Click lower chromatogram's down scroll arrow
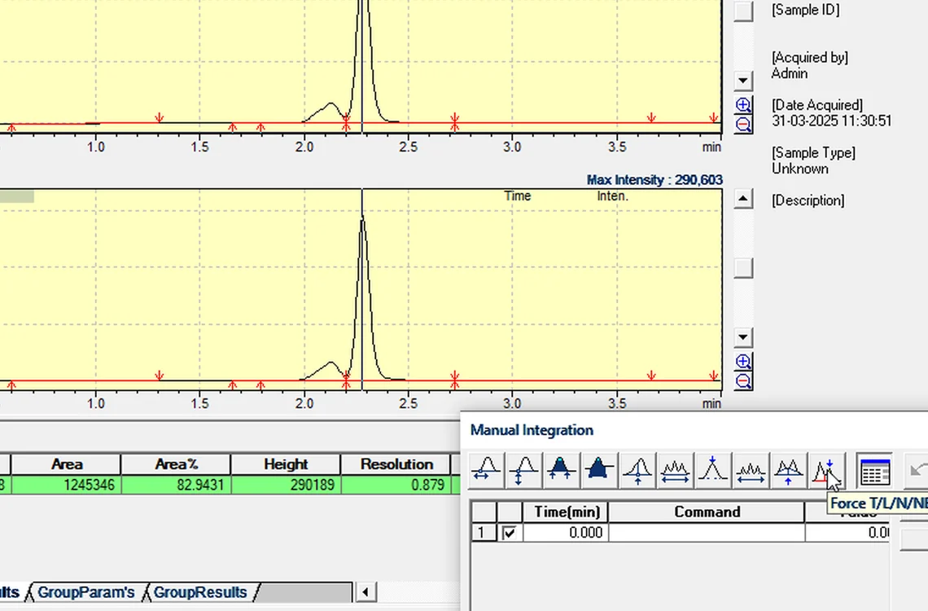The width and height of the screenshot is (928, 611). coord(743,337)
